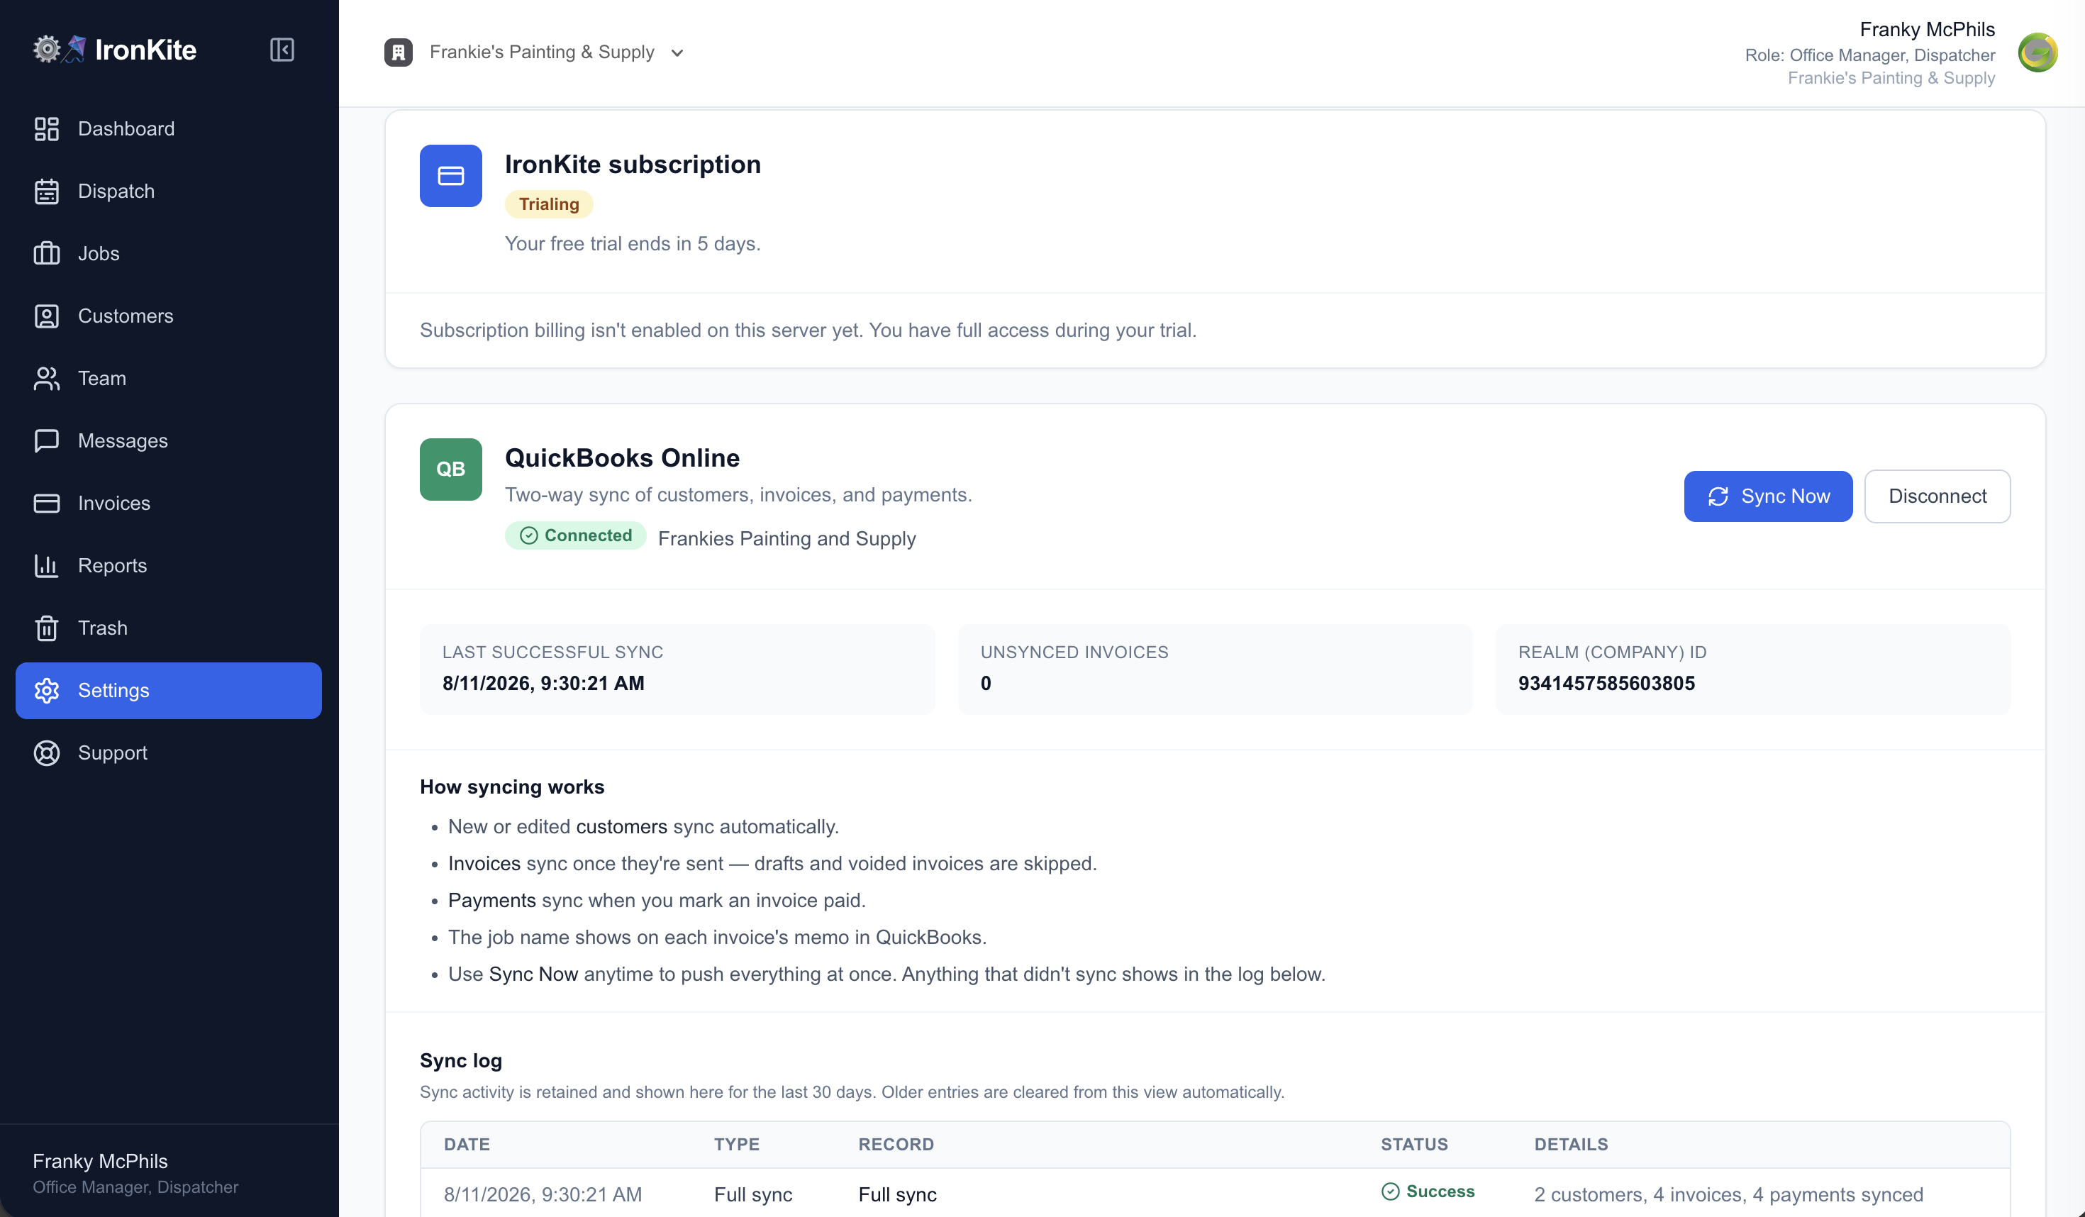Click Franky McPhils profile at sidebar bottom
This screenshot has width=2085, height=1217.
tap(135, 1173)
